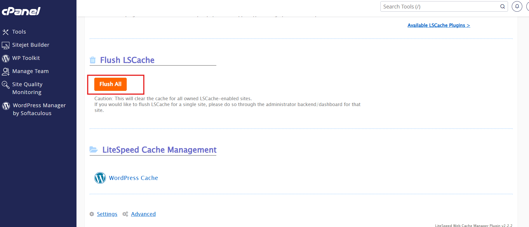Open the Settings link
The image size is (529, 227).
pos(107,214)
